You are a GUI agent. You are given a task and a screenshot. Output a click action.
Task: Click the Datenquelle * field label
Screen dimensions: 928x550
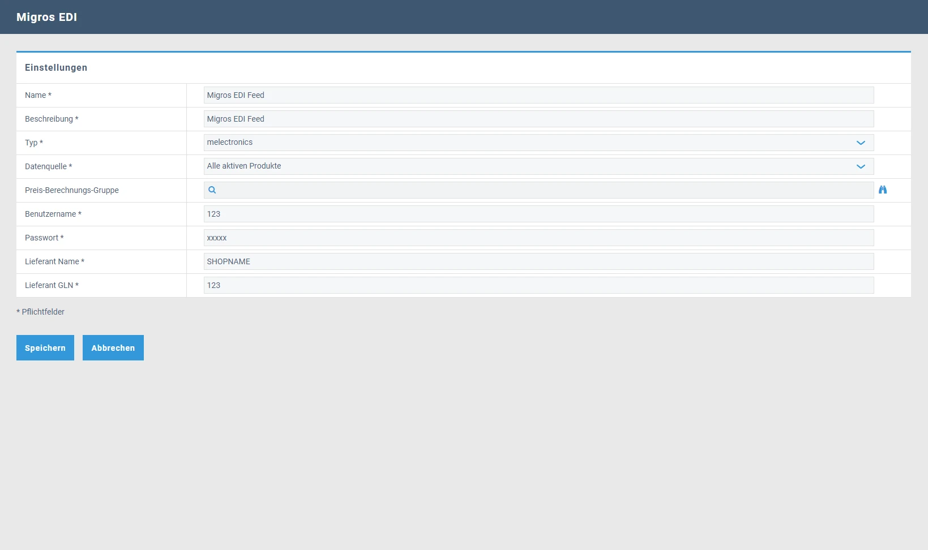49,166
